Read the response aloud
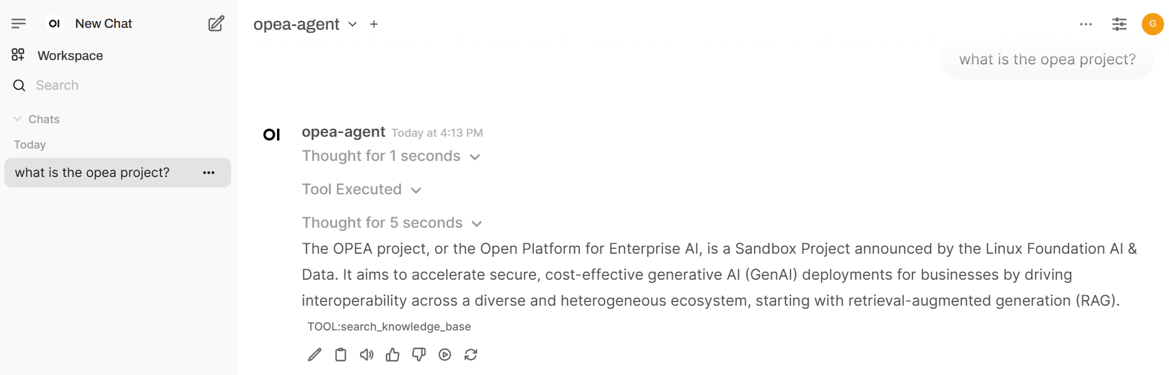 pyautogui.click(x=367, y=355)
